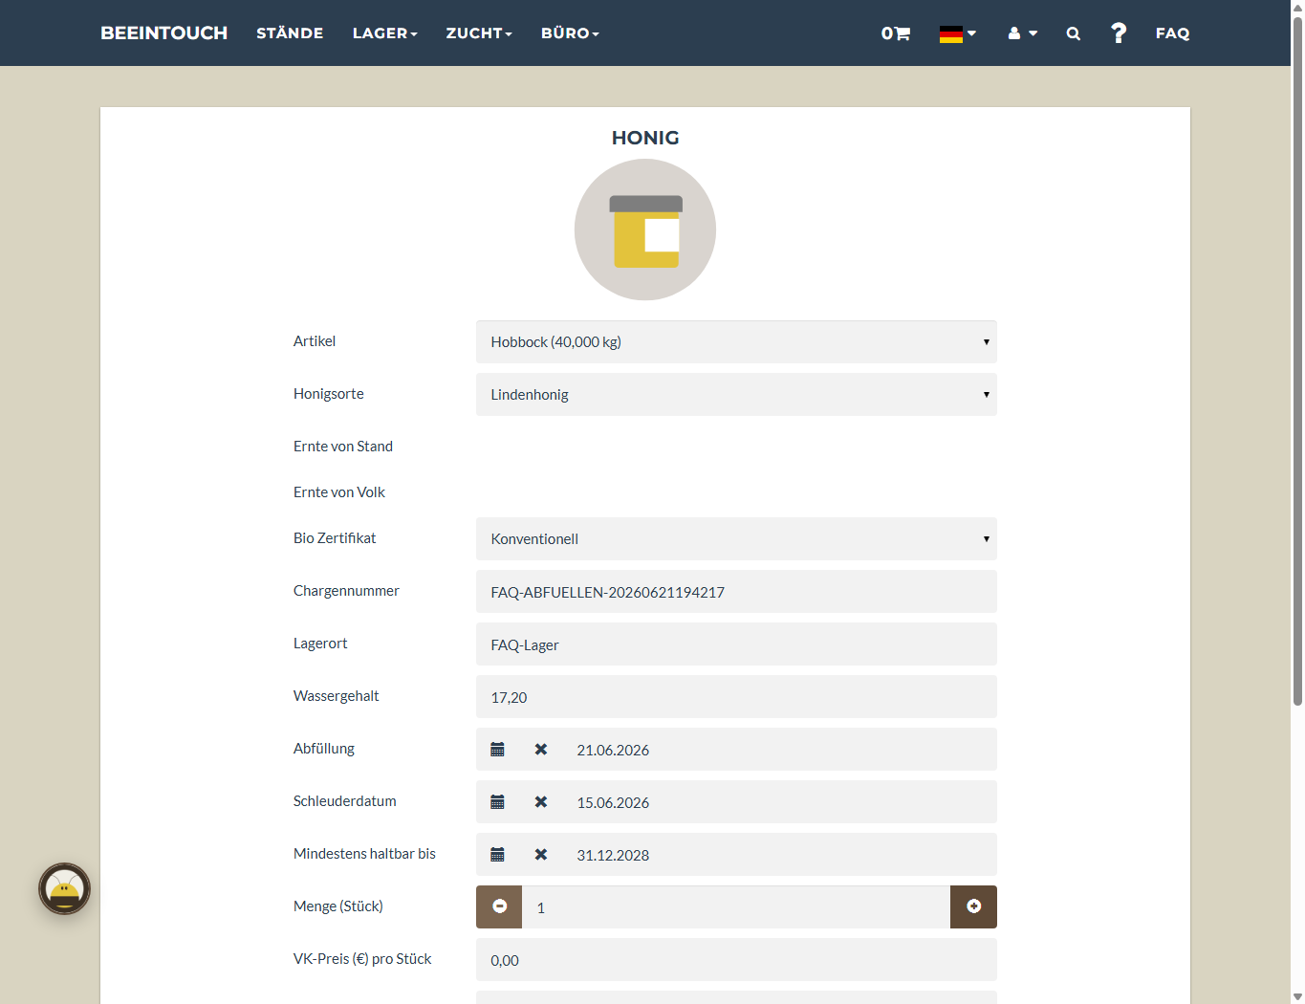The width and height of the screenshot is (1305, 1004).
Task: Open calendar for Abfüllung date
Action: click(497, 750)
